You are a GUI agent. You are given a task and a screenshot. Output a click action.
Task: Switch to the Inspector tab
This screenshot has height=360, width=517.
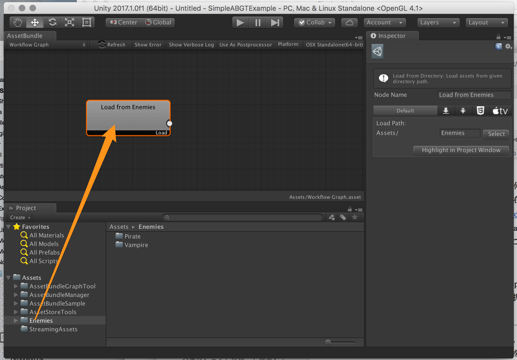tap(392, 36)
